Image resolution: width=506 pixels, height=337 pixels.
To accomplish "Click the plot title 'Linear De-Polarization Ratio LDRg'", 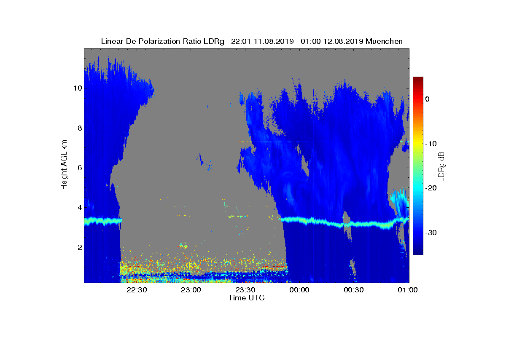I will 163,41.
